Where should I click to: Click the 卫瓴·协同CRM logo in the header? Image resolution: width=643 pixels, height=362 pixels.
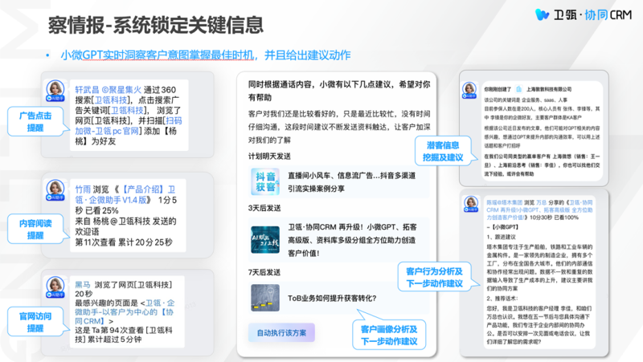[x=582, y=15]
